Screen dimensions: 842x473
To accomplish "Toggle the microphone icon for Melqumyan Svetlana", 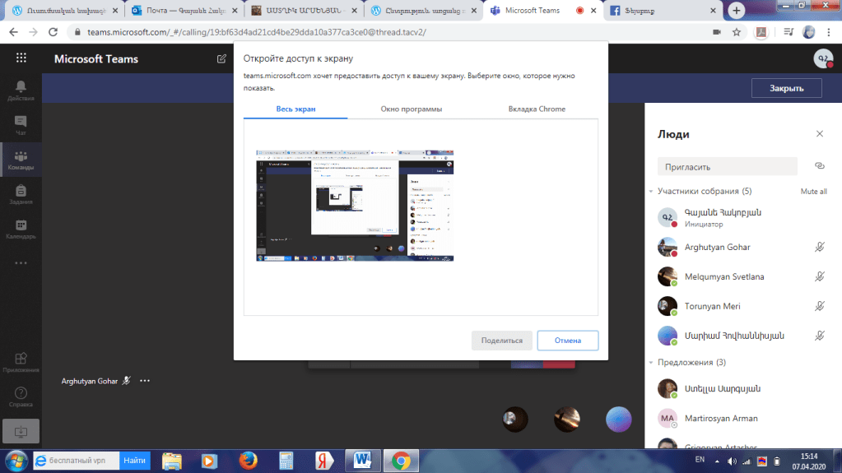I will [x=819, y=276].
